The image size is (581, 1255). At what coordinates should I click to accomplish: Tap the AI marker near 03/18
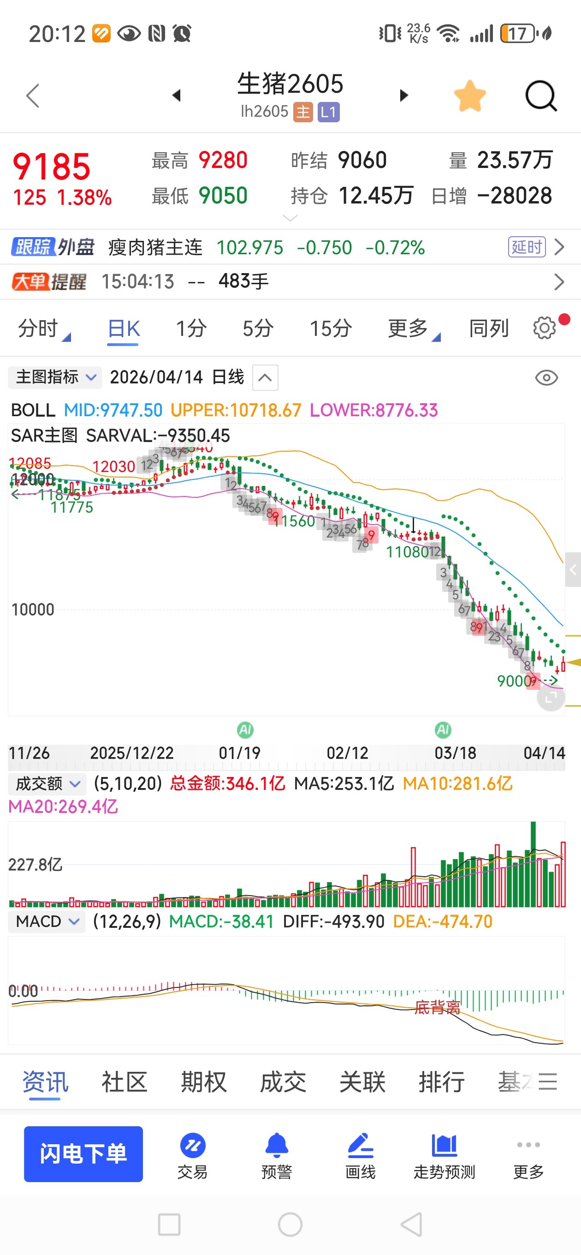[x=443, y=730]
